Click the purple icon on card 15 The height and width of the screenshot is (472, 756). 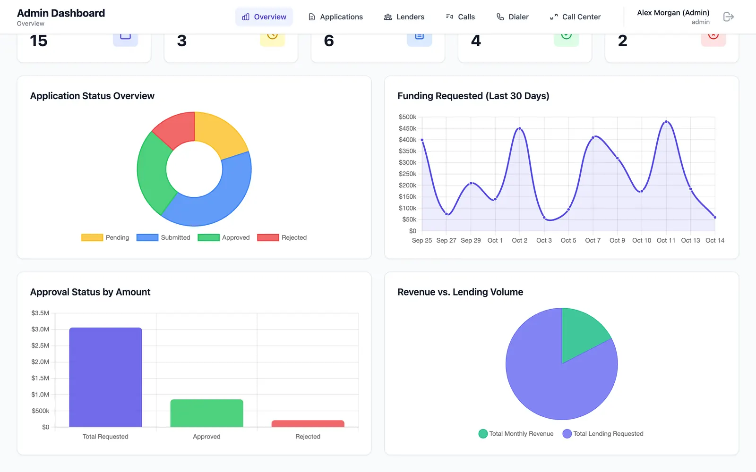pyautogui.click(x=125, y=40)
